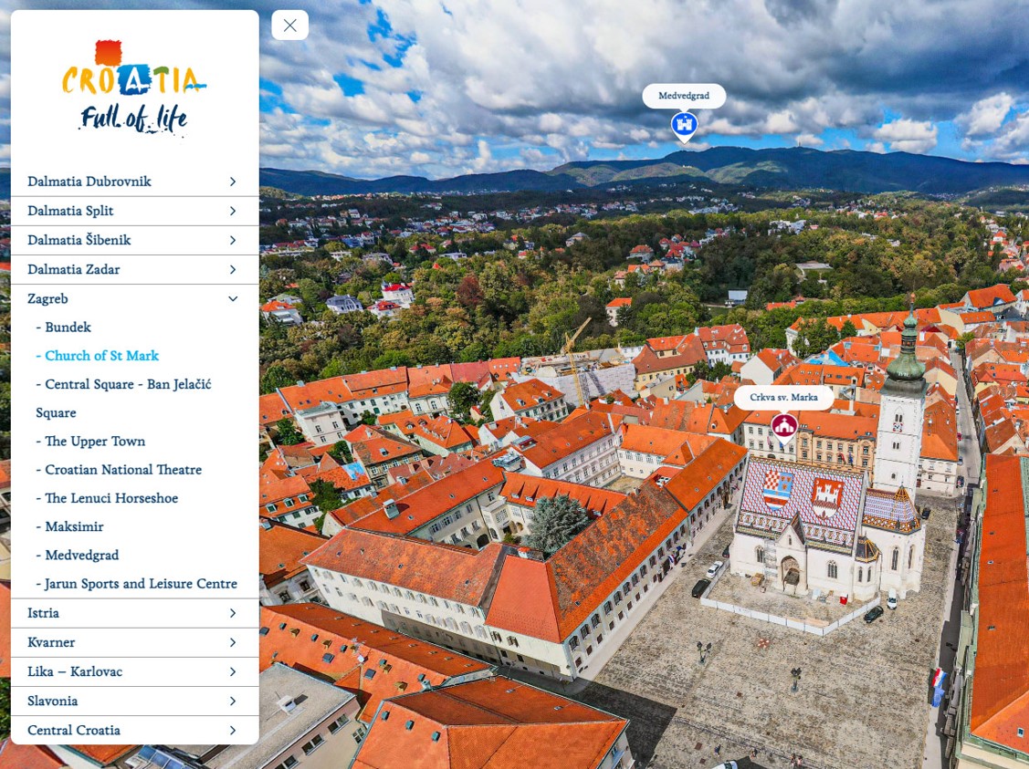1029x769 pixels.
Task: Select Medvedgrad in the Zagreb list
Action: tap(78, 556)
